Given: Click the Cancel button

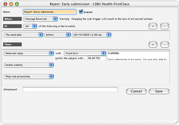Looking at the screenshot, I should click(x=136, y=91).
